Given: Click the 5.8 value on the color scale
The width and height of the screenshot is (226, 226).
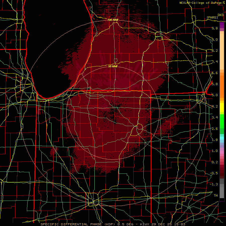Looking at the screenshot, I should tap(215, 84).
